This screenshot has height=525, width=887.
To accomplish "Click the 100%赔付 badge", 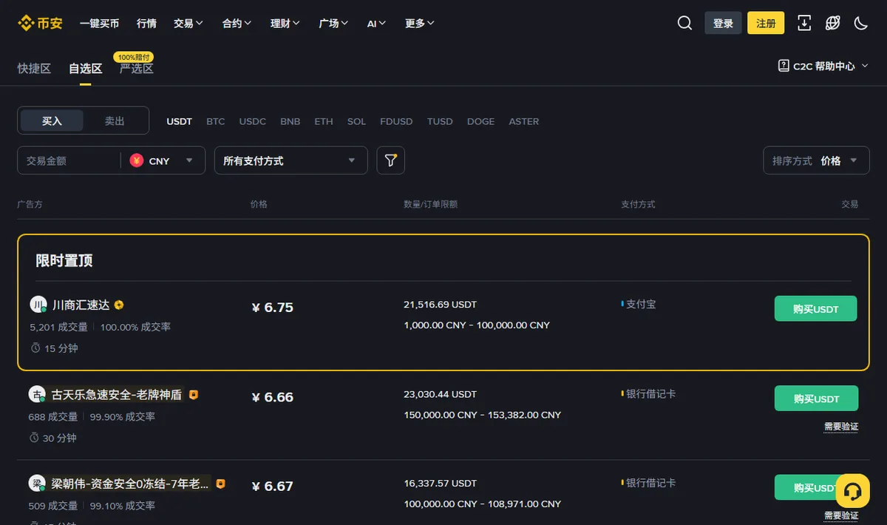I will click(x=134, y=57).
